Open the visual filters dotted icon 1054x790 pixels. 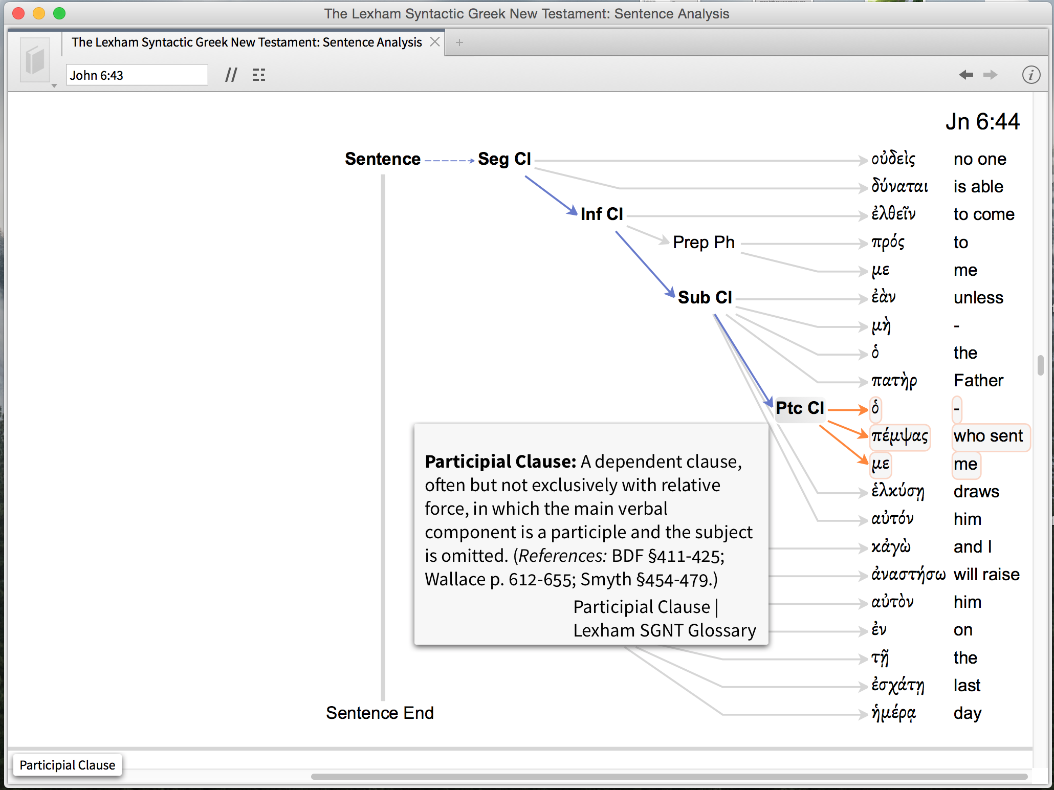259,75
